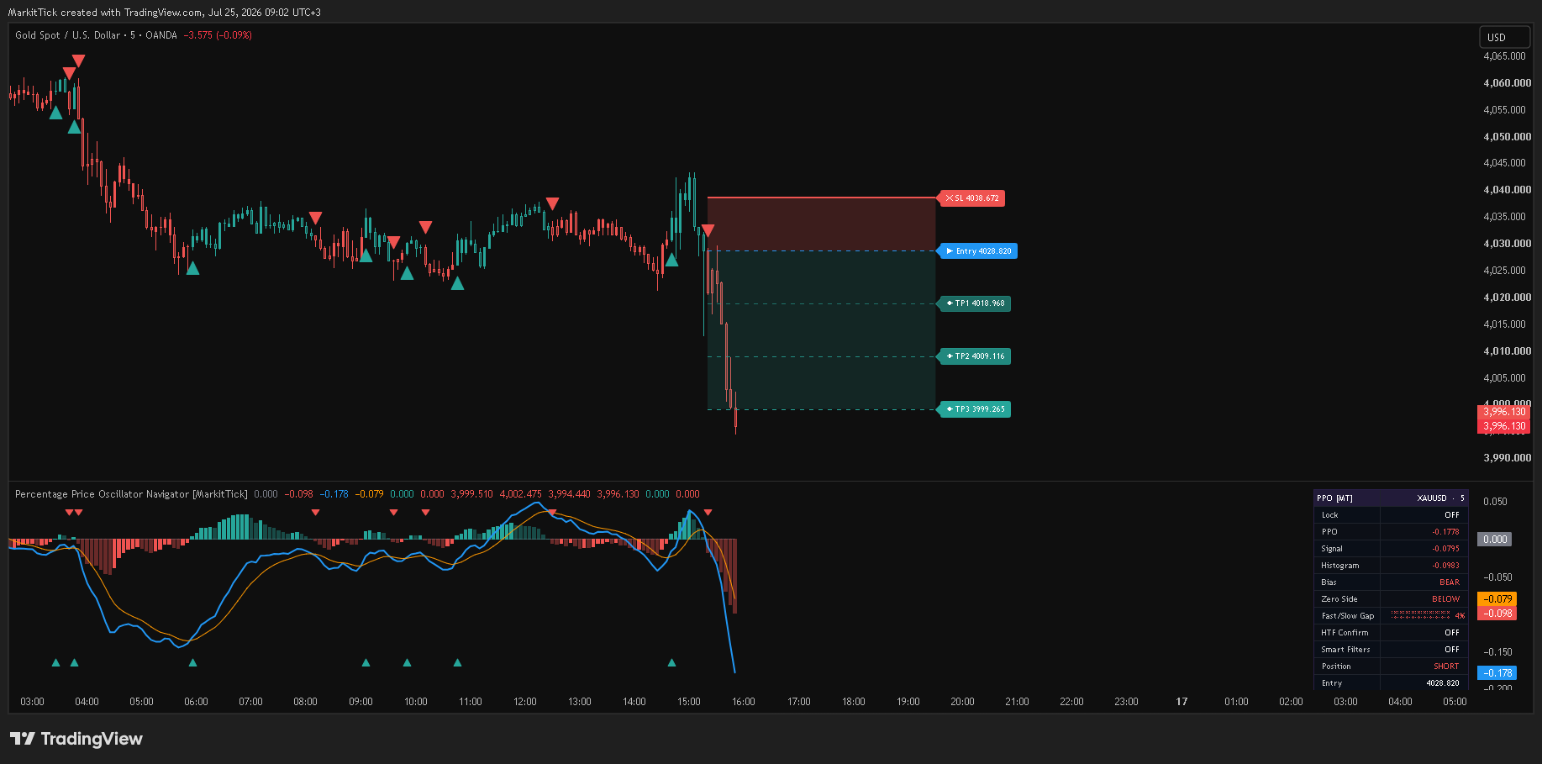Image resolution: width=1542 pixels, height=764 pixels.
Task: Click the USD currency button
Action: pos(1504,37)
